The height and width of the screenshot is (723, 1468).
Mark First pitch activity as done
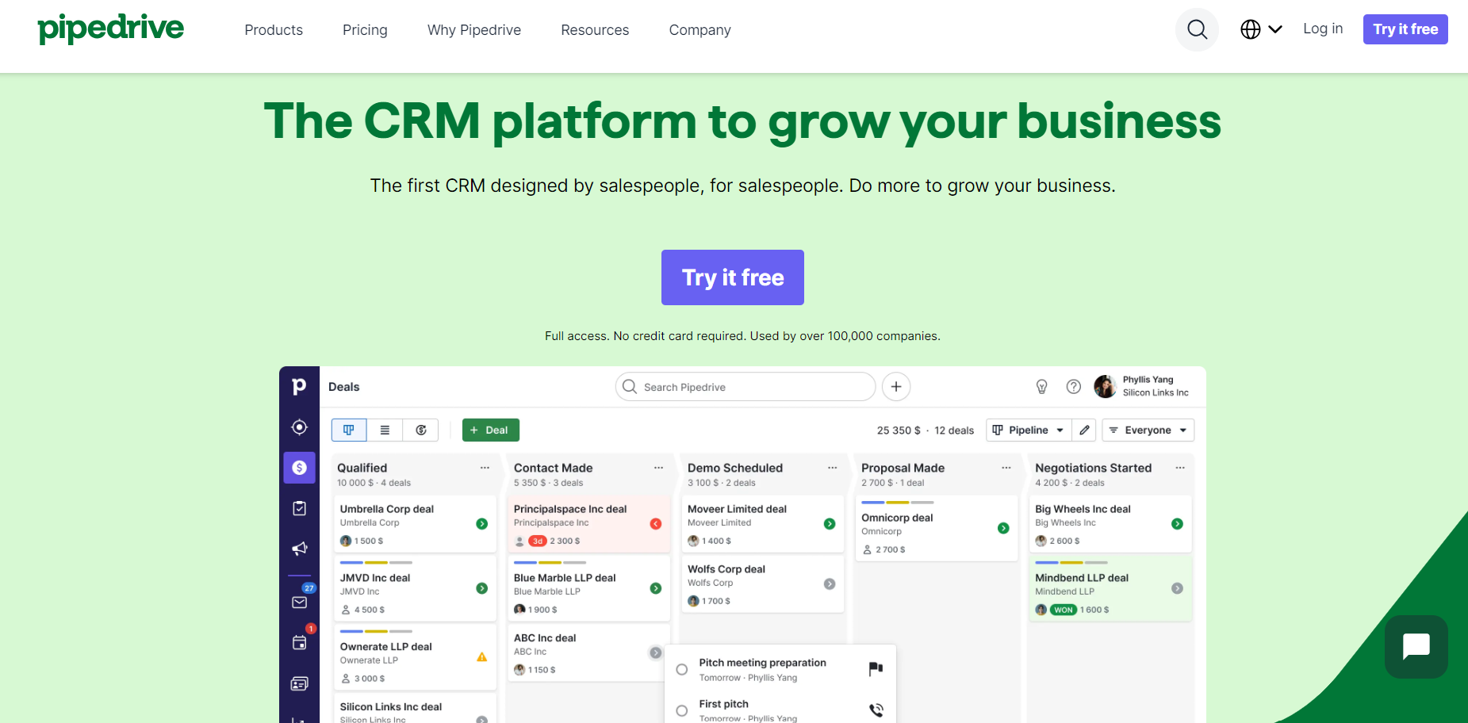[x=681, y=711]
